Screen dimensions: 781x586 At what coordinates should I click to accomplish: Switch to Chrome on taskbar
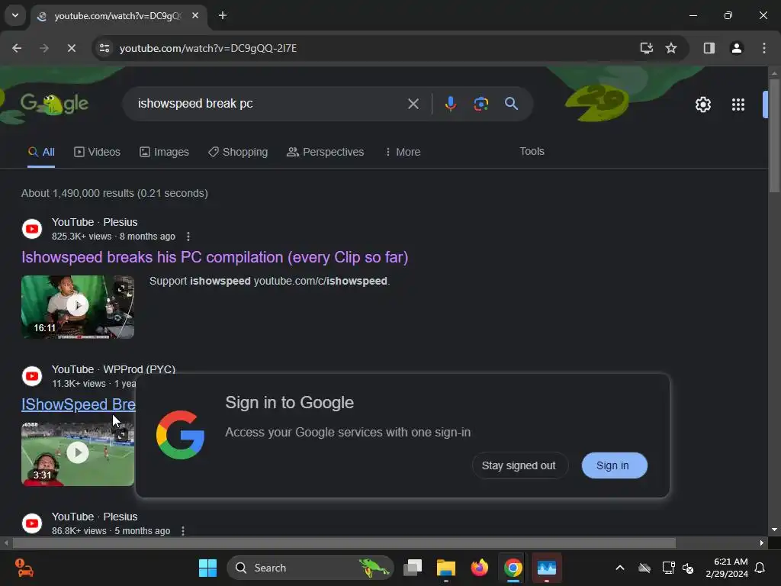pos(513,568)
